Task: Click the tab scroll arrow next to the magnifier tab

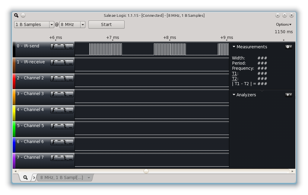Action: (x=34, y=178)
